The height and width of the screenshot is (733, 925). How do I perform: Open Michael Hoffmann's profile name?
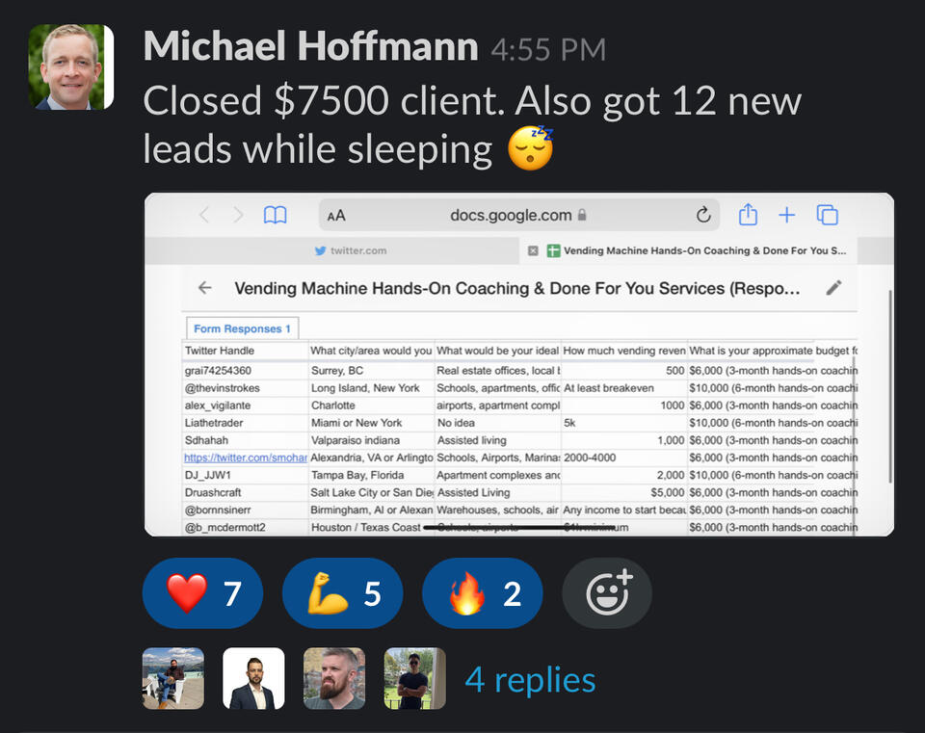310,46
